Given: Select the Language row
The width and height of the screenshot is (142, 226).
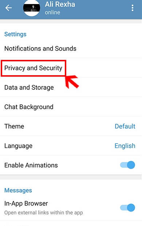Looking at the screenshot, I should coord(71,146).
